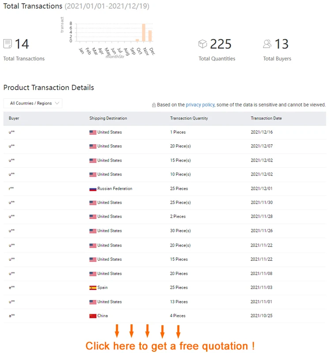Click the Transaction Quantity column header
Viewport: 331px width, 353px height.
[x=189, y=118]
